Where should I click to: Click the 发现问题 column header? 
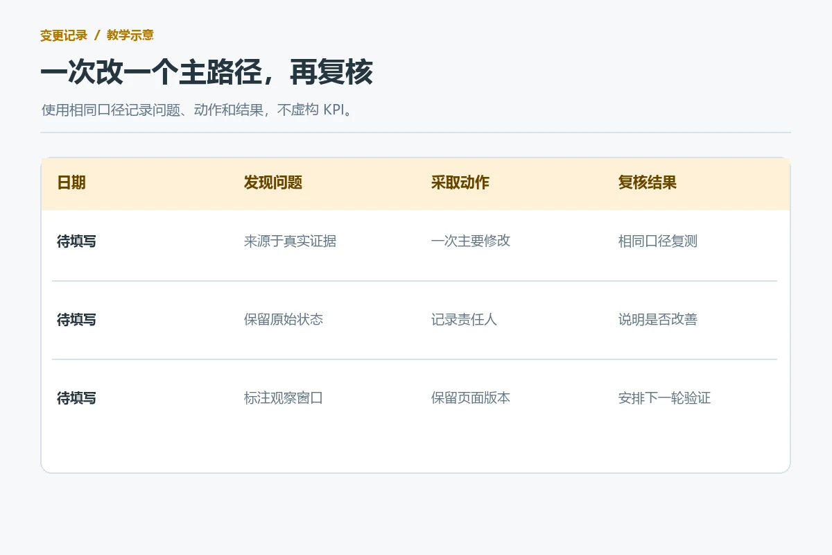(273, 182)
